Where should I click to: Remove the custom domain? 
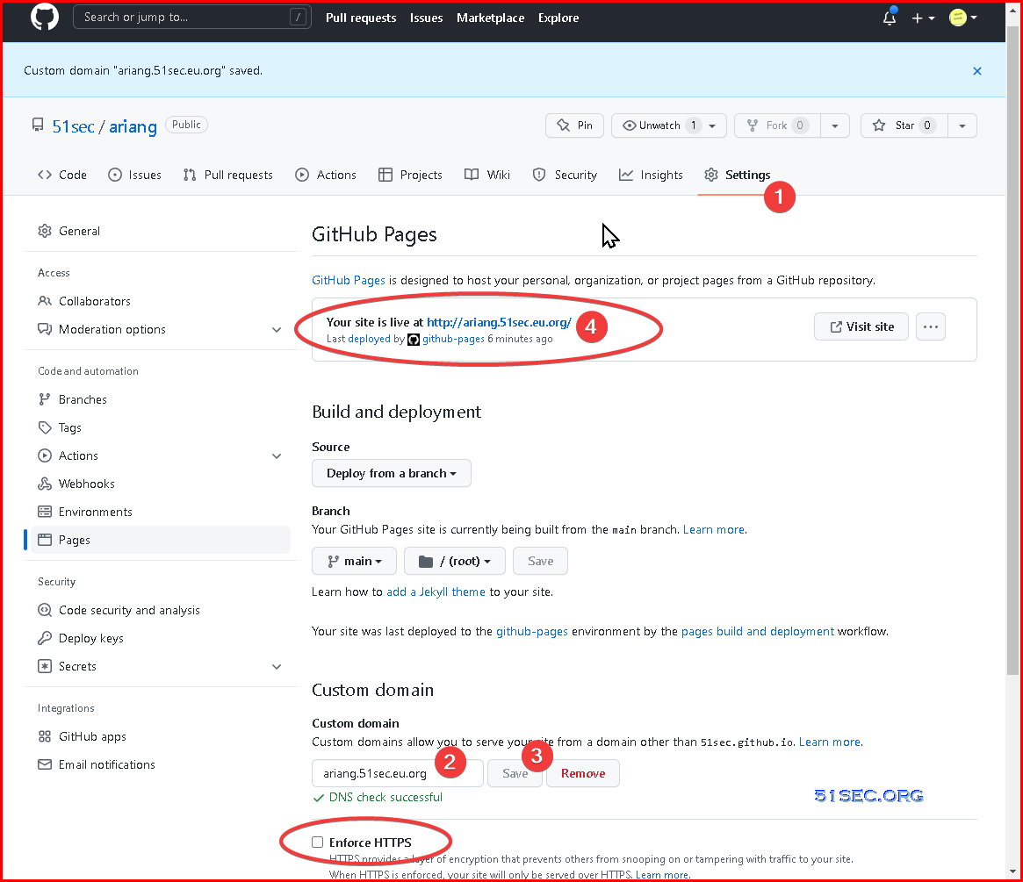[582, 773]
